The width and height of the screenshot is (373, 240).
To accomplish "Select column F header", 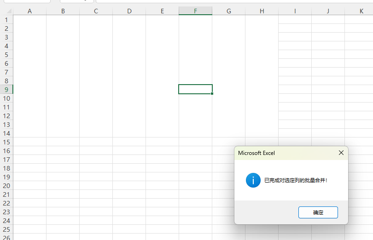I will click(195, 11).
